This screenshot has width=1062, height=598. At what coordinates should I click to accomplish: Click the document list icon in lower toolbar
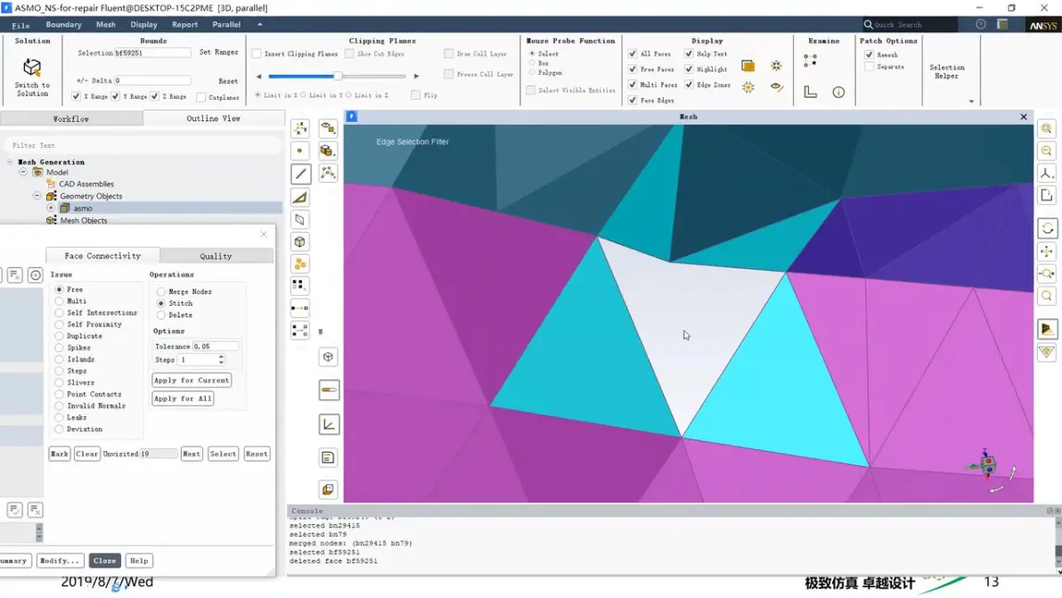pyautogui.click(x=329, y=458)
